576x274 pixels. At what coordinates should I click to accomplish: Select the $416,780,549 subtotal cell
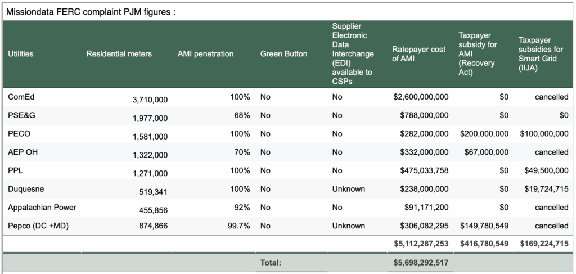[484, 244]
